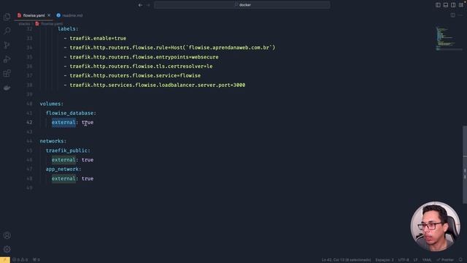Screen dimensions: 467x263
Task: Open the editor more actions menu
Action: 460,15
